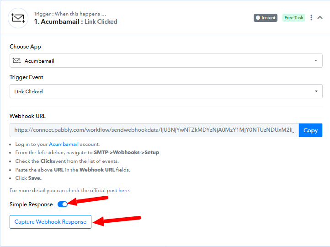Open the three-dot options menu
The width and height of the screenshot is (330, 247).
pos(311,18)
